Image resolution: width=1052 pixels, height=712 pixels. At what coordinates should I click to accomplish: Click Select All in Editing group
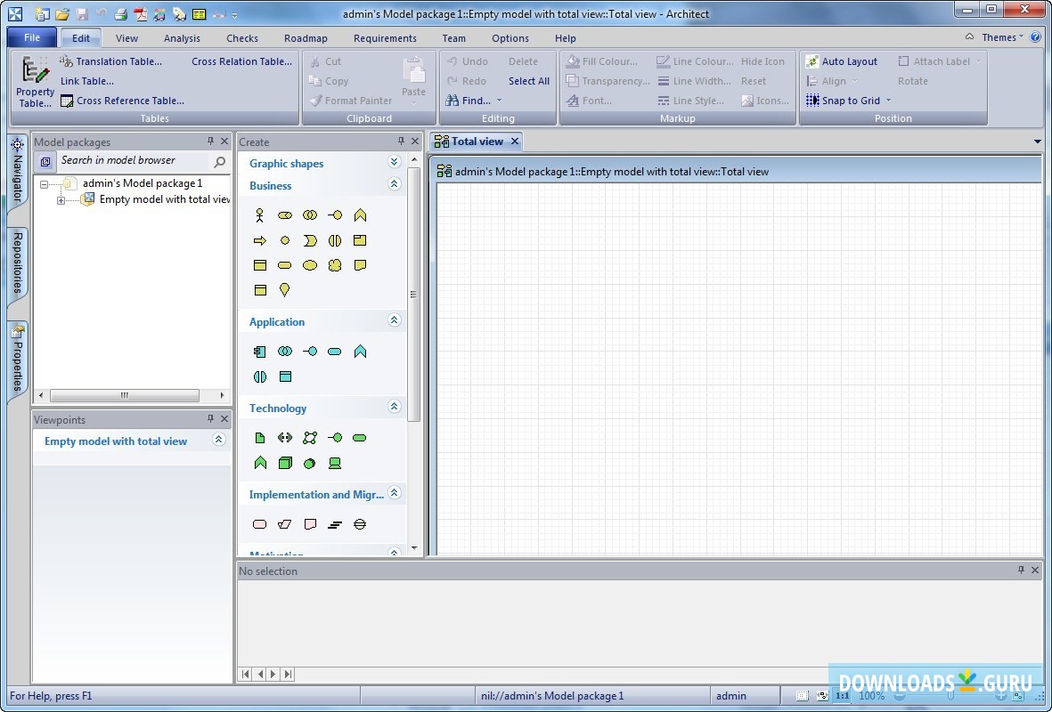pos(528,81)
